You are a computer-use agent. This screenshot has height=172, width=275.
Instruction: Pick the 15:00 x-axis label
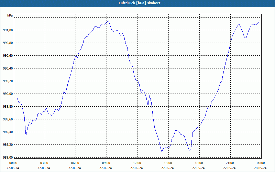(x=168, y=163)
